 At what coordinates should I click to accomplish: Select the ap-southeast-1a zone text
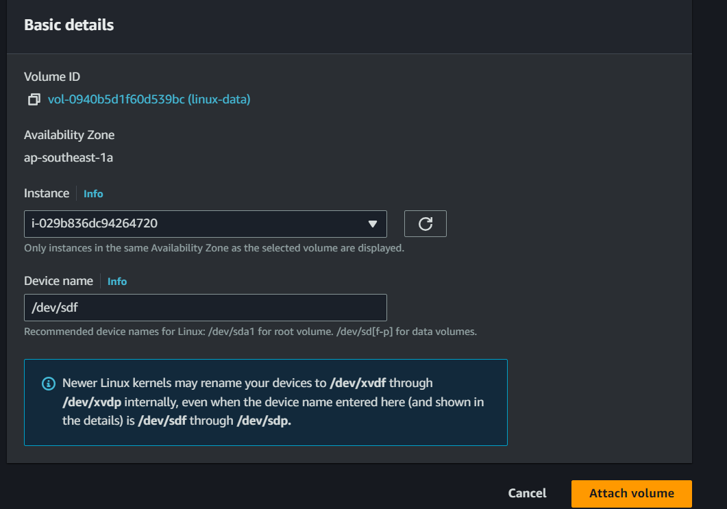tap(69, 158)
